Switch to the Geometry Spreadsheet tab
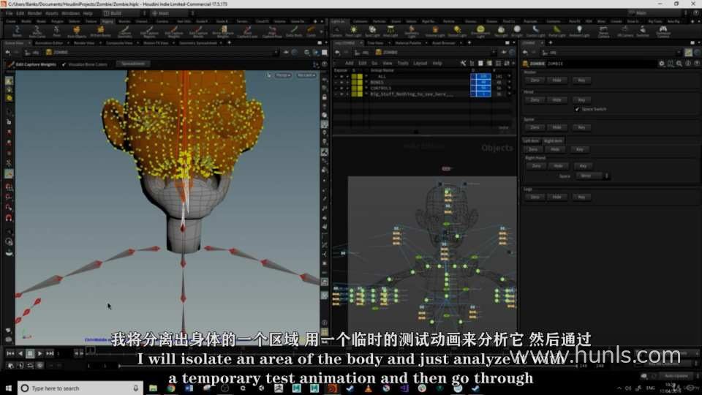The height and width of the screenshot is (395, 702). (x=198, y=43)
